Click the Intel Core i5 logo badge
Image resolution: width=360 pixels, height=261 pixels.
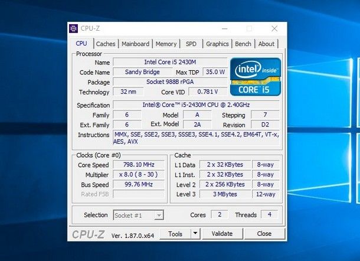tap(256, 77)
